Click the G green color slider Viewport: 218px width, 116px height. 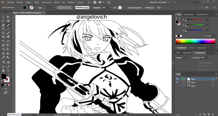pos(194,25)
